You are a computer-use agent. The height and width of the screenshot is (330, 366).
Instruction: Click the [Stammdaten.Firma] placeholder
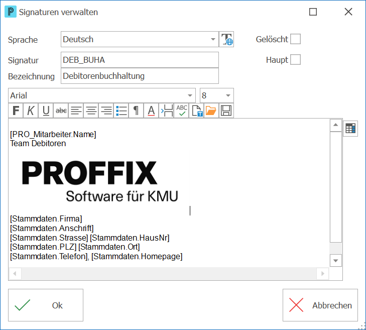point(46,219)
